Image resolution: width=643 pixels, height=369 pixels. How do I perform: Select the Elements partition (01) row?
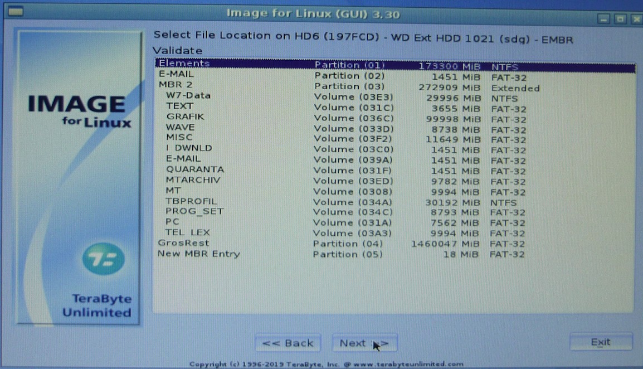(x=395, y=66)
